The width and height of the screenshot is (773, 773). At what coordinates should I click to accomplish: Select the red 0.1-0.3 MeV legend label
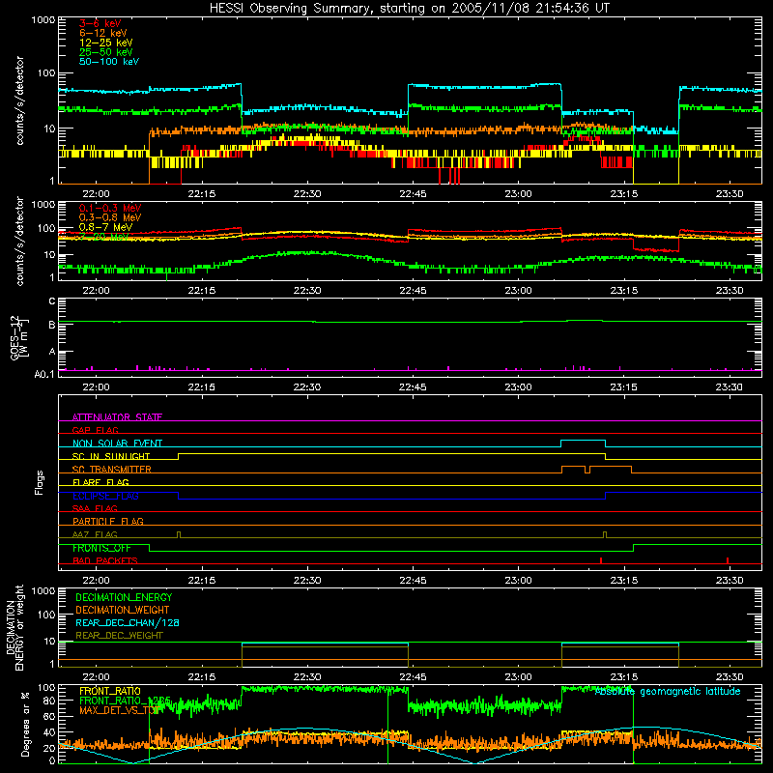tap(110, 208)
